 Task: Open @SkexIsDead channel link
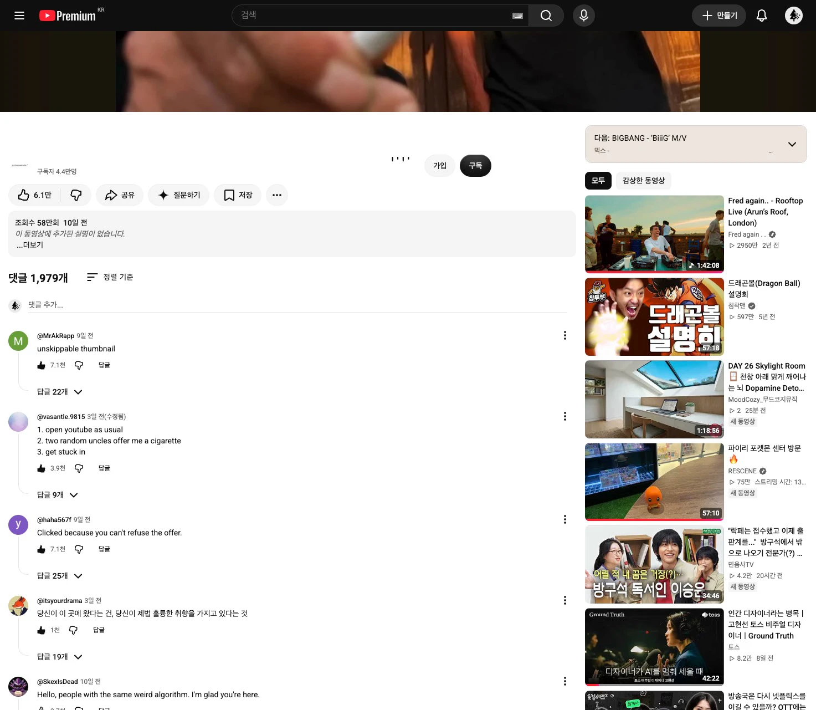point(58,682)
